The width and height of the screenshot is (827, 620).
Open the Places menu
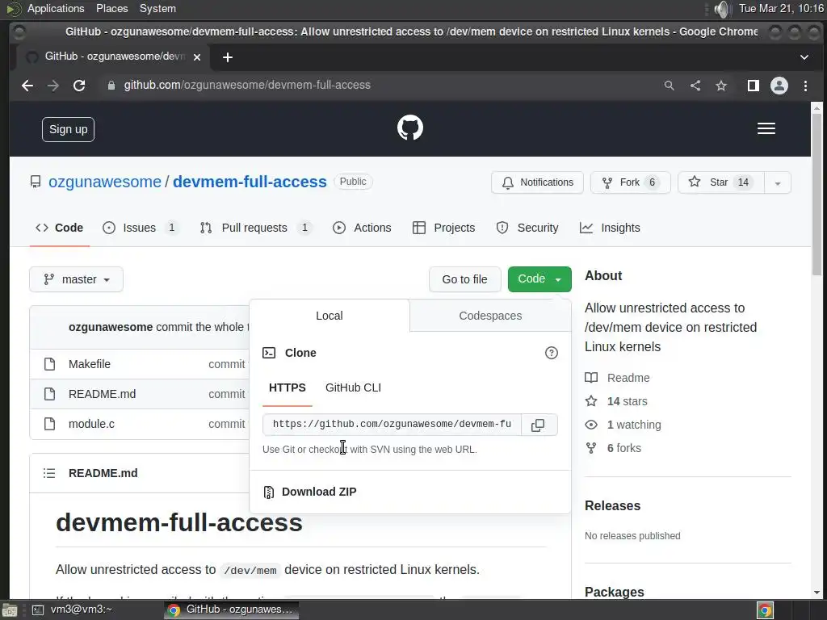111,9
